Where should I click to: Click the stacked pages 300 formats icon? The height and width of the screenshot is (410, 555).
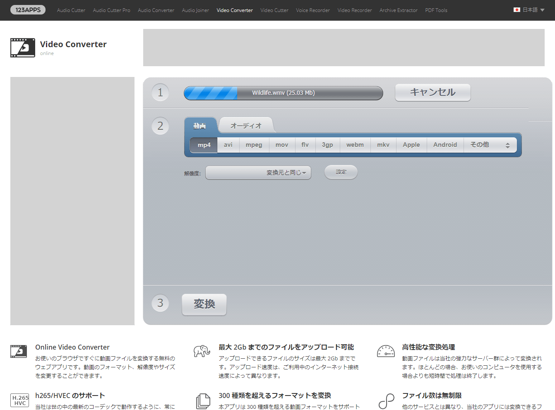(x=203, y=401)
